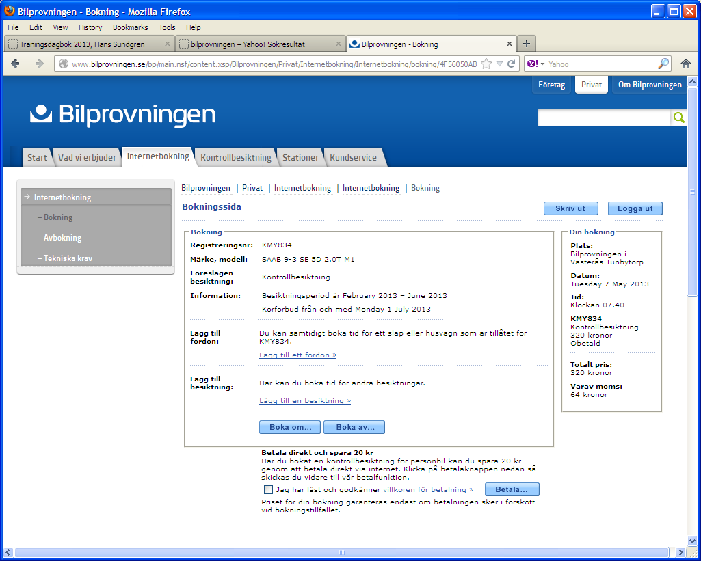Open the View menu
This screenshot has height=561, width=701.
point(60,27)
